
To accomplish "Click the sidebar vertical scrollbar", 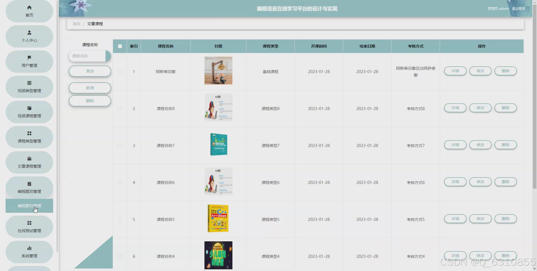I will (57, 126).
